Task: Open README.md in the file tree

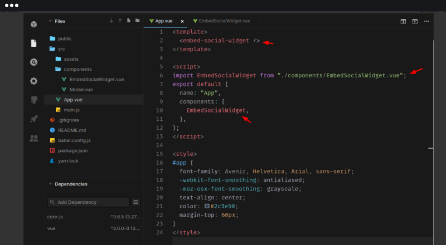Action: (94, 130)
